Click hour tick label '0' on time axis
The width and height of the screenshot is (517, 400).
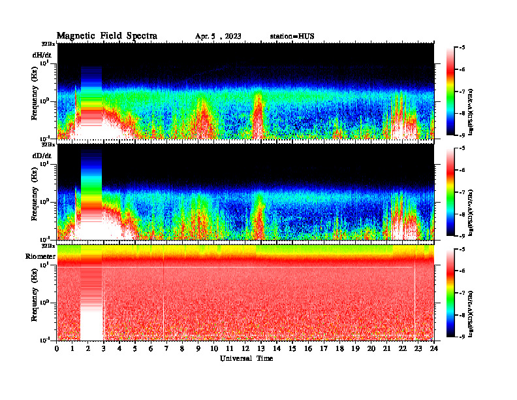pos(57,349)
